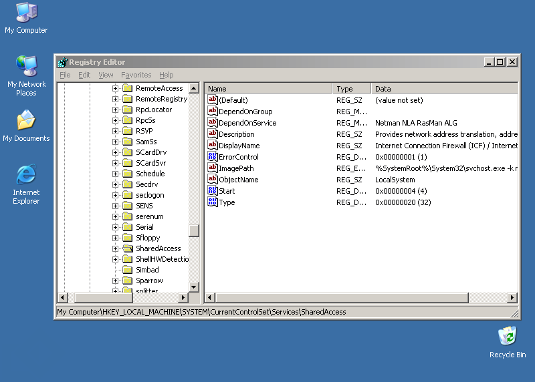Click the RpcLocator folder icon

click(128, 110)
